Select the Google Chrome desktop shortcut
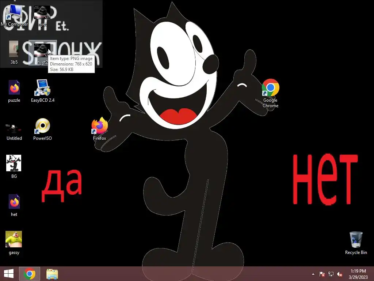This screenshot has height=281, width=374. pos(271,93)
